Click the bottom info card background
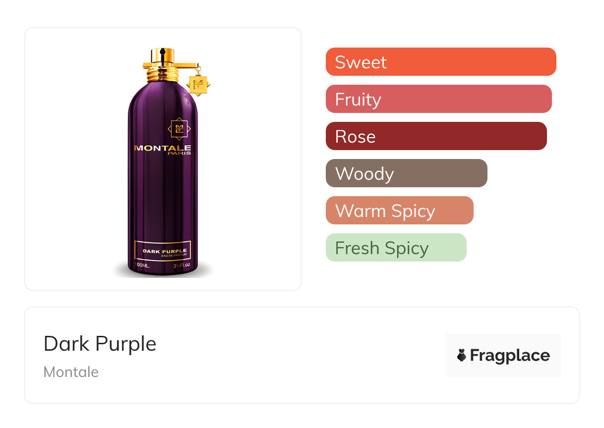Screen dimensions: 604x428 [x=302, y=355]
